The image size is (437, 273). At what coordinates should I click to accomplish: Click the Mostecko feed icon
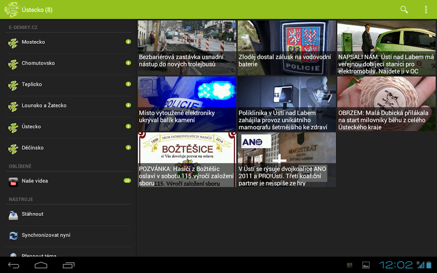(x=13, y=43)
